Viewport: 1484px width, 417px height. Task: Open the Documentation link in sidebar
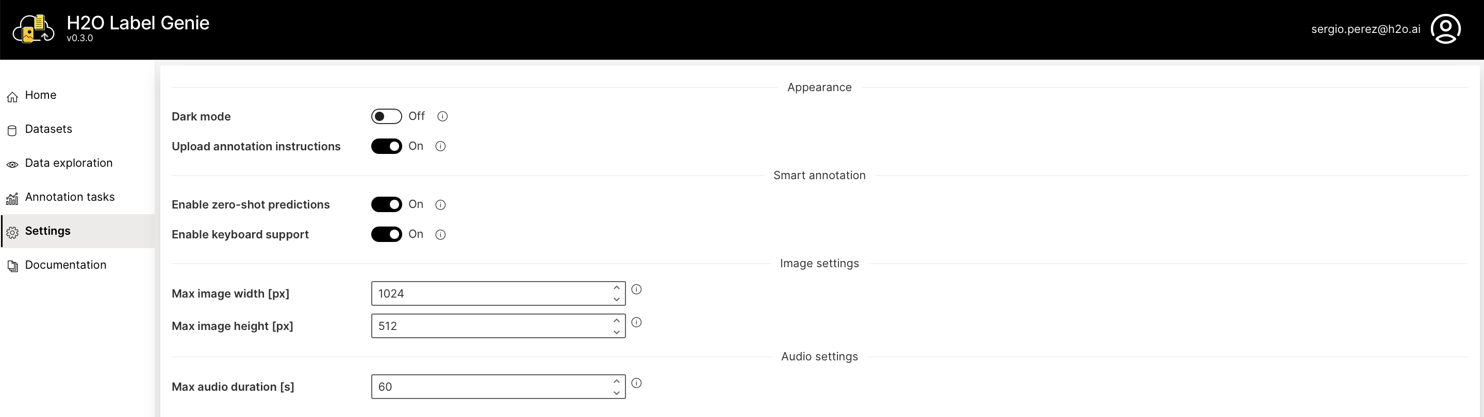tap(65, 265)
